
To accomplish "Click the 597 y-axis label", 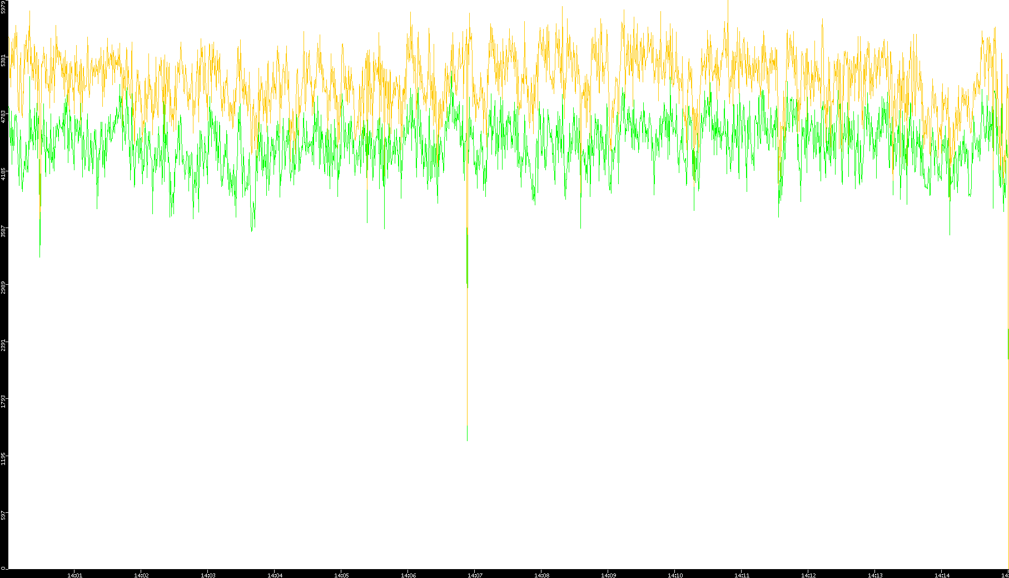I will click(x=4, y=515).
